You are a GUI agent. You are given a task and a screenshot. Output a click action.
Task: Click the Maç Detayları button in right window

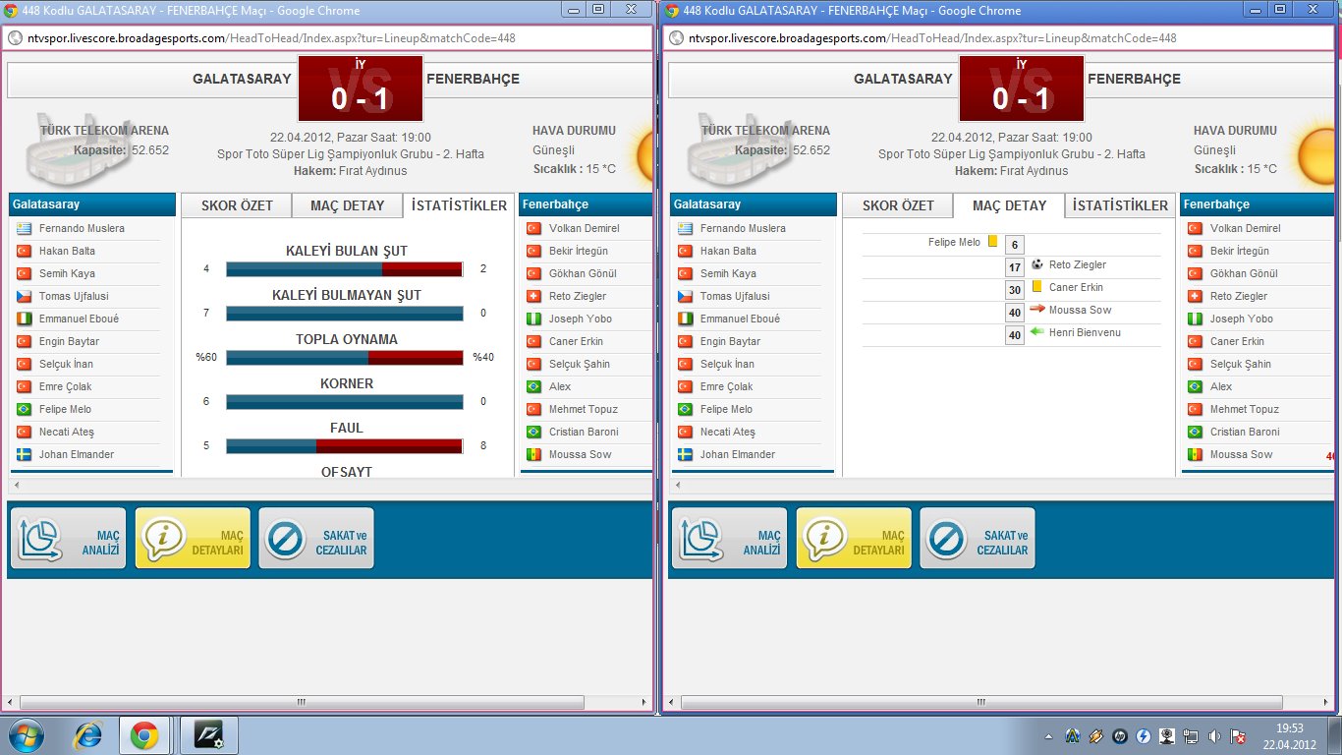854,539
